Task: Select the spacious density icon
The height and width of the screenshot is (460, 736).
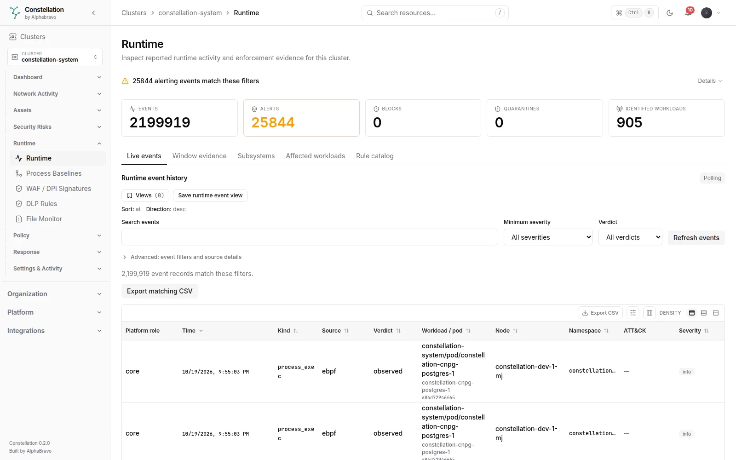Action: point(716,313)
